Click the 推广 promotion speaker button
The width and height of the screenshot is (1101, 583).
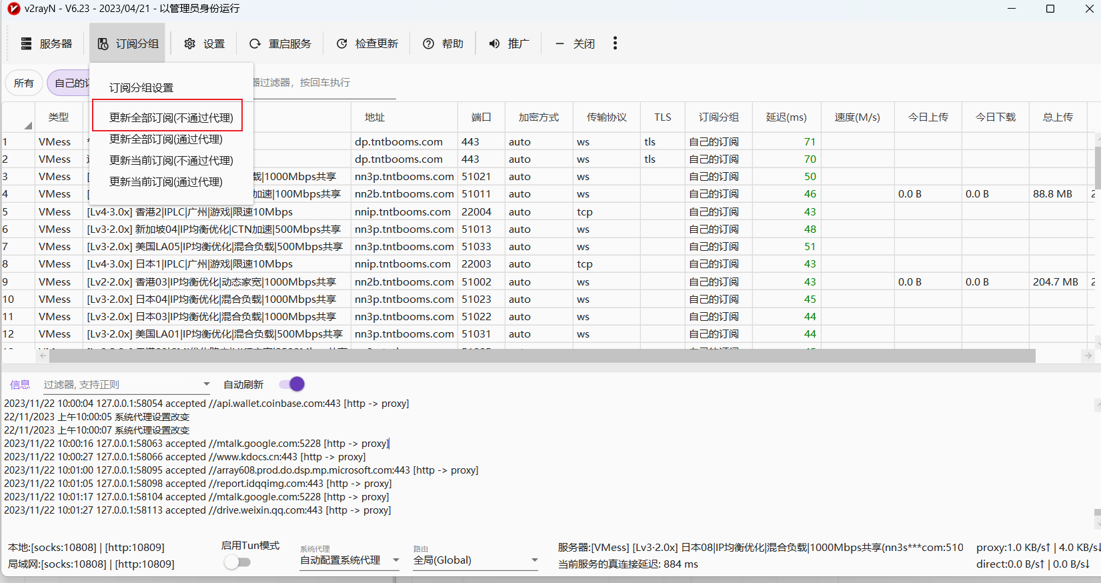[x=509, y=43]
